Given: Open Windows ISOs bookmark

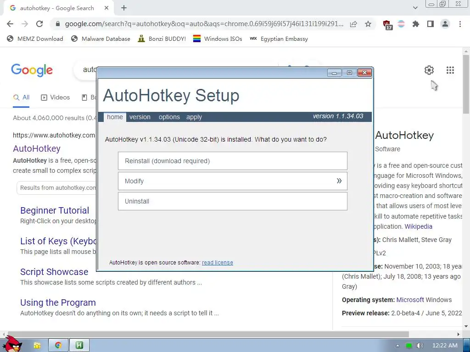Looking at the screenshot, I should pyautogui.click(x=218, y=38).
